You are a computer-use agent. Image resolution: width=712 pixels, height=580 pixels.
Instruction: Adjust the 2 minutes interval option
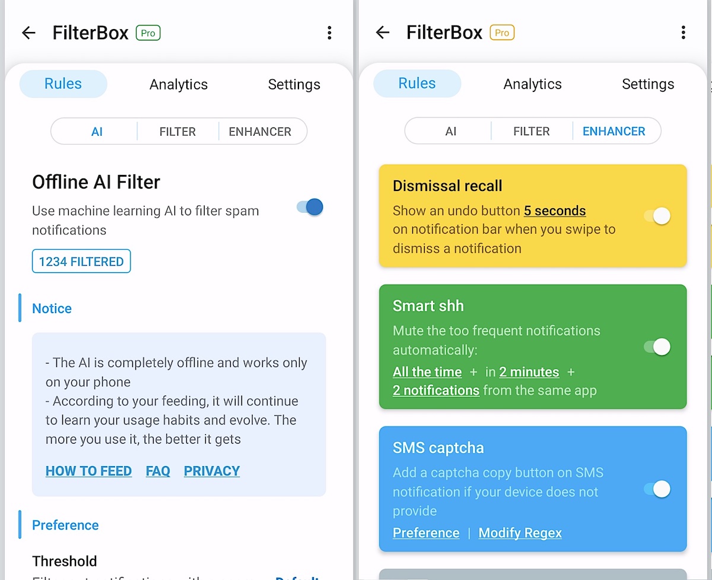529,372
